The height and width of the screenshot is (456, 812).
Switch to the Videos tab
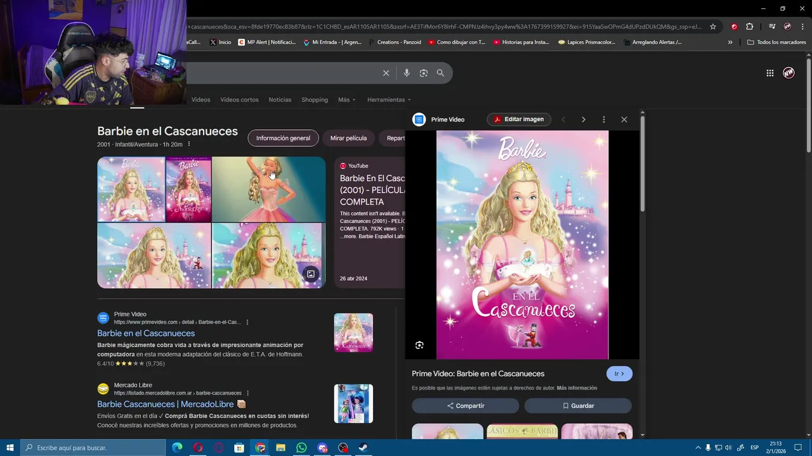(x=200, y=100)
